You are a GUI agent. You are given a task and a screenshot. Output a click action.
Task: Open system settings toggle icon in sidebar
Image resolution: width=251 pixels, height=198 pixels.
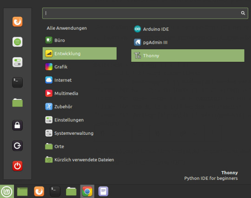point(18,62)
